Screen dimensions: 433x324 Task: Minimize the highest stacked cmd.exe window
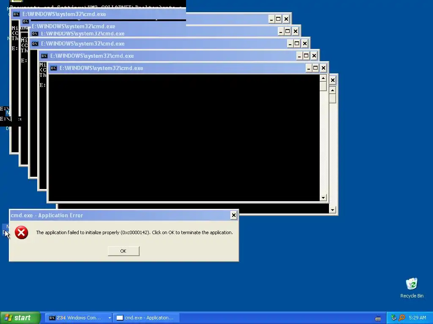pos(271,19)
